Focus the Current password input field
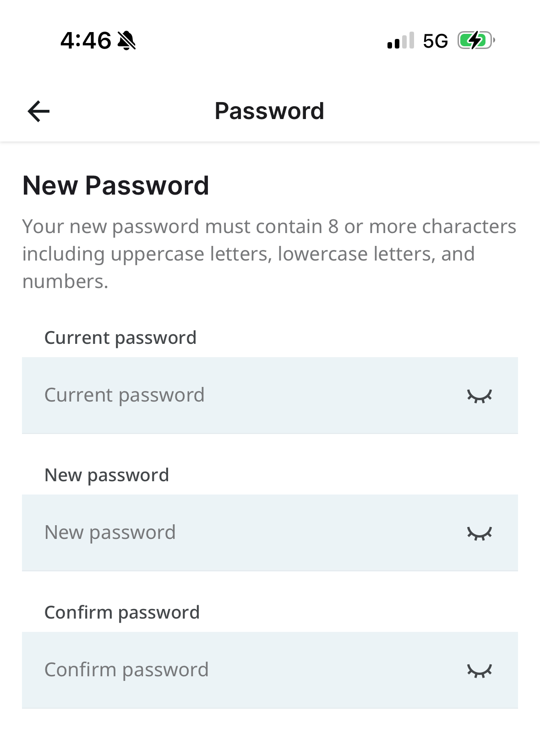The width and height of the screenshot is (540, 750). pos(270,395)
